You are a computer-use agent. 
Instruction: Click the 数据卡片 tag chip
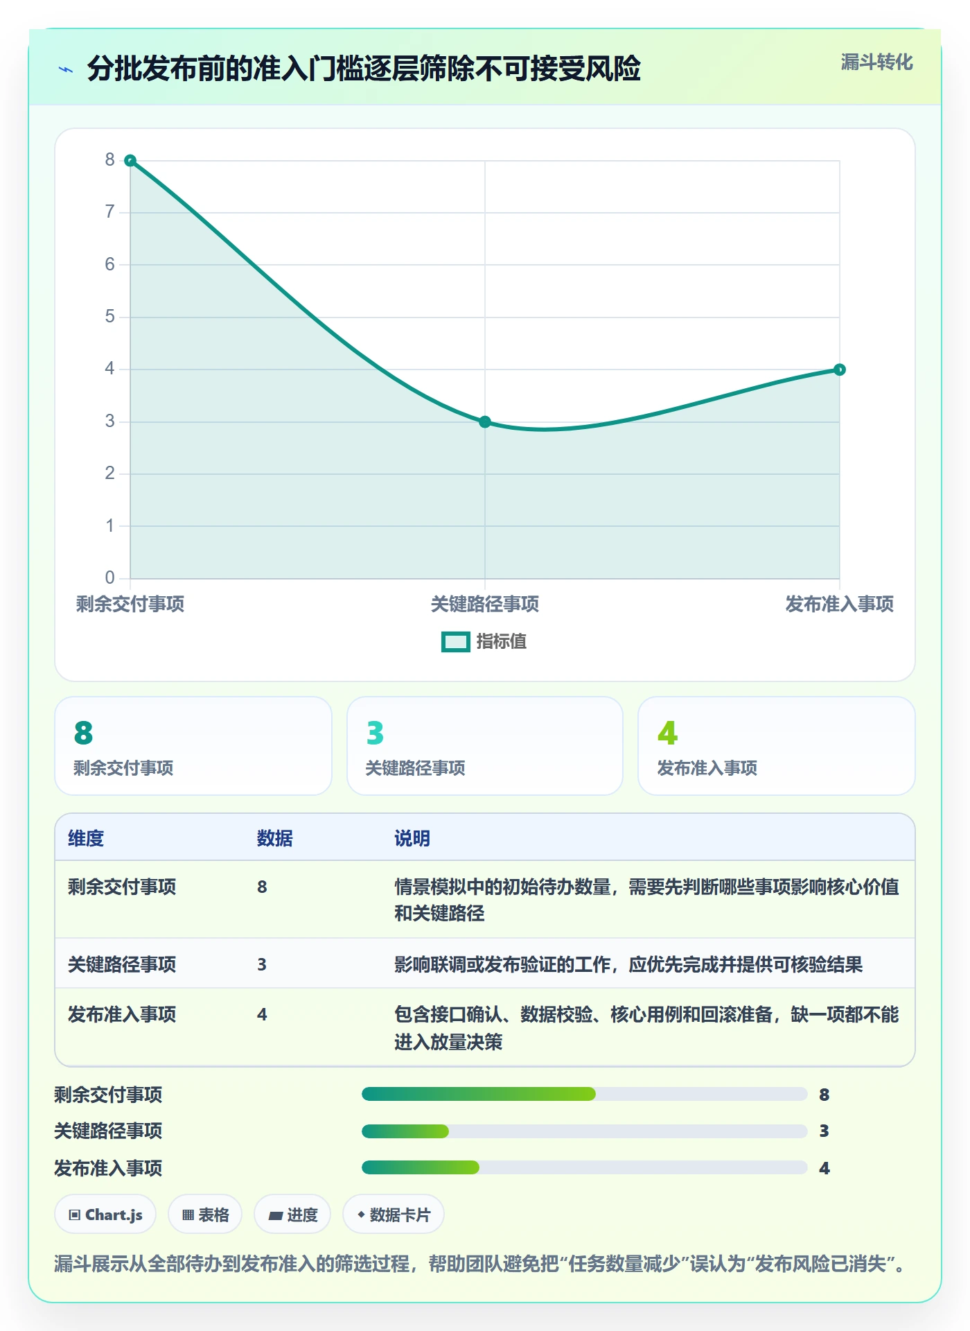tap(394, 1215)
